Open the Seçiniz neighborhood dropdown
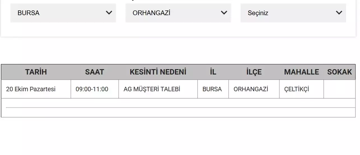The height and width of the screenshot is (155, 360). [x=293, y=13]
